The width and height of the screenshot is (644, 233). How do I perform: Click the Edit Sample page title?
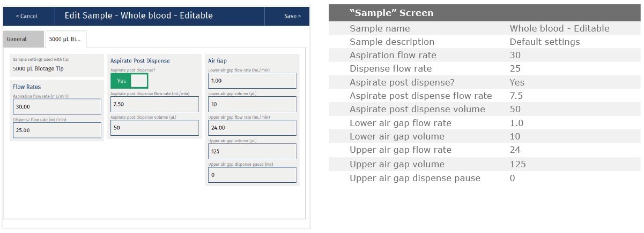click(x=138, y=15)
